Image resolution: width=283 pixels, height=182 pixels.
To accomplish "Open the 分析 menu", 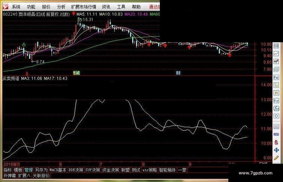I will click(x=61, y=7).
